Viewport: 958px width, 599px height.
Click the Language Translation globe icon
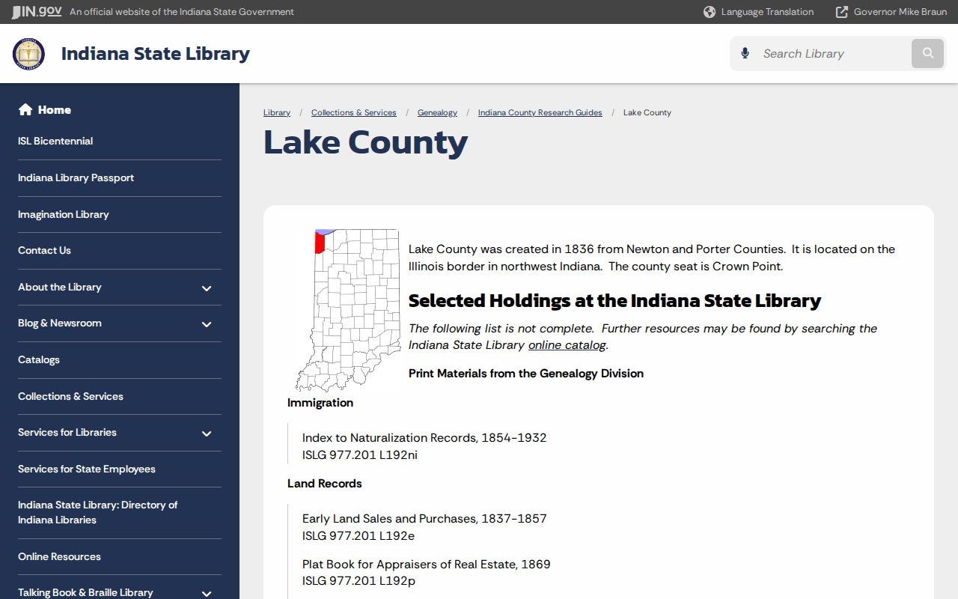pos(710,12)
